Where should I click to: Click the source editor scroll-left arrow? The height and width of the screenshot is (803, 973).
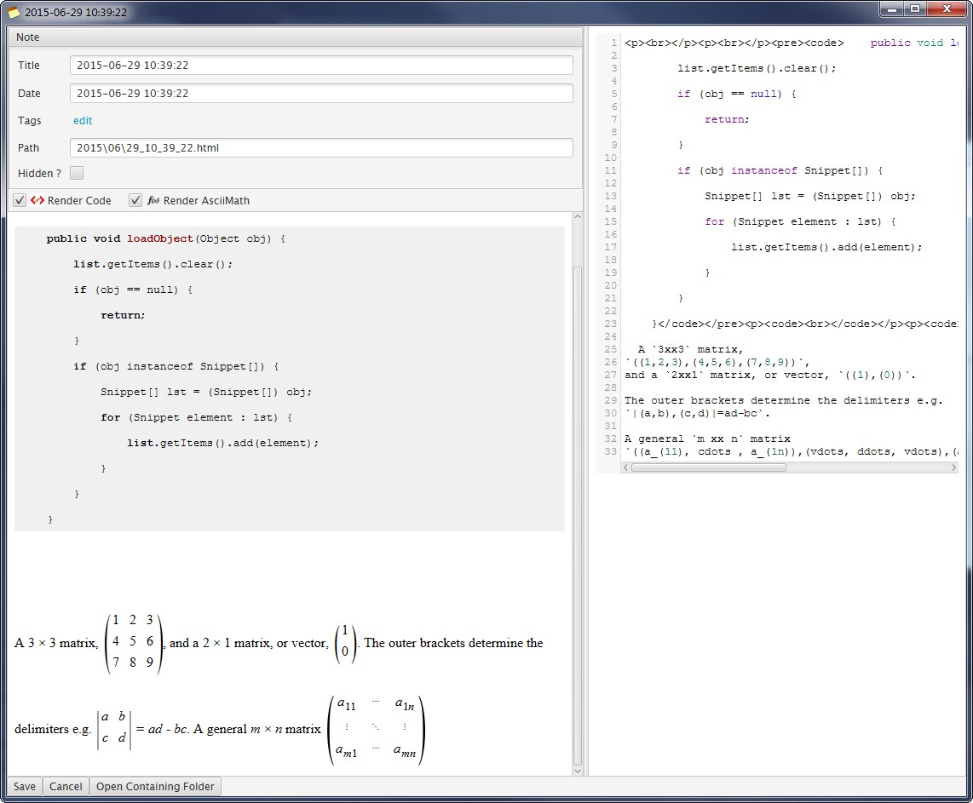625,467
